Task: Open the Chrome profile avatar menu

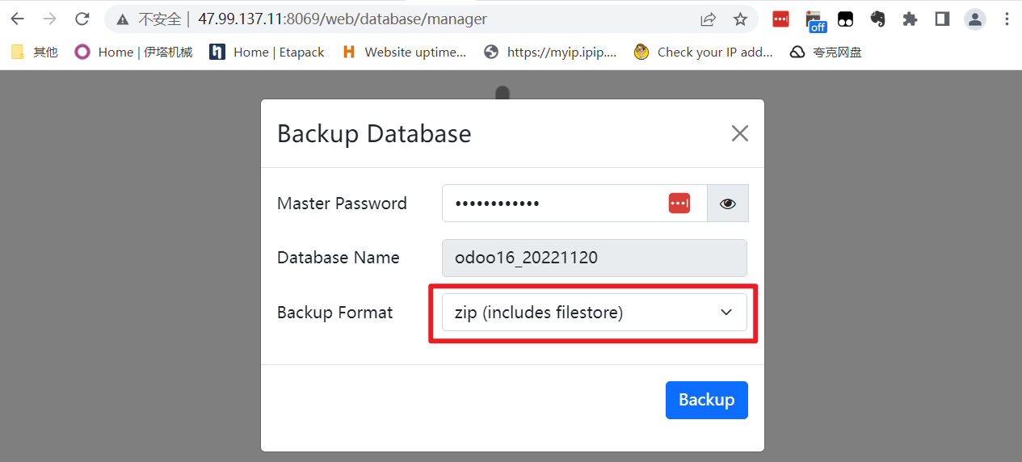Action: pos(975,19)
